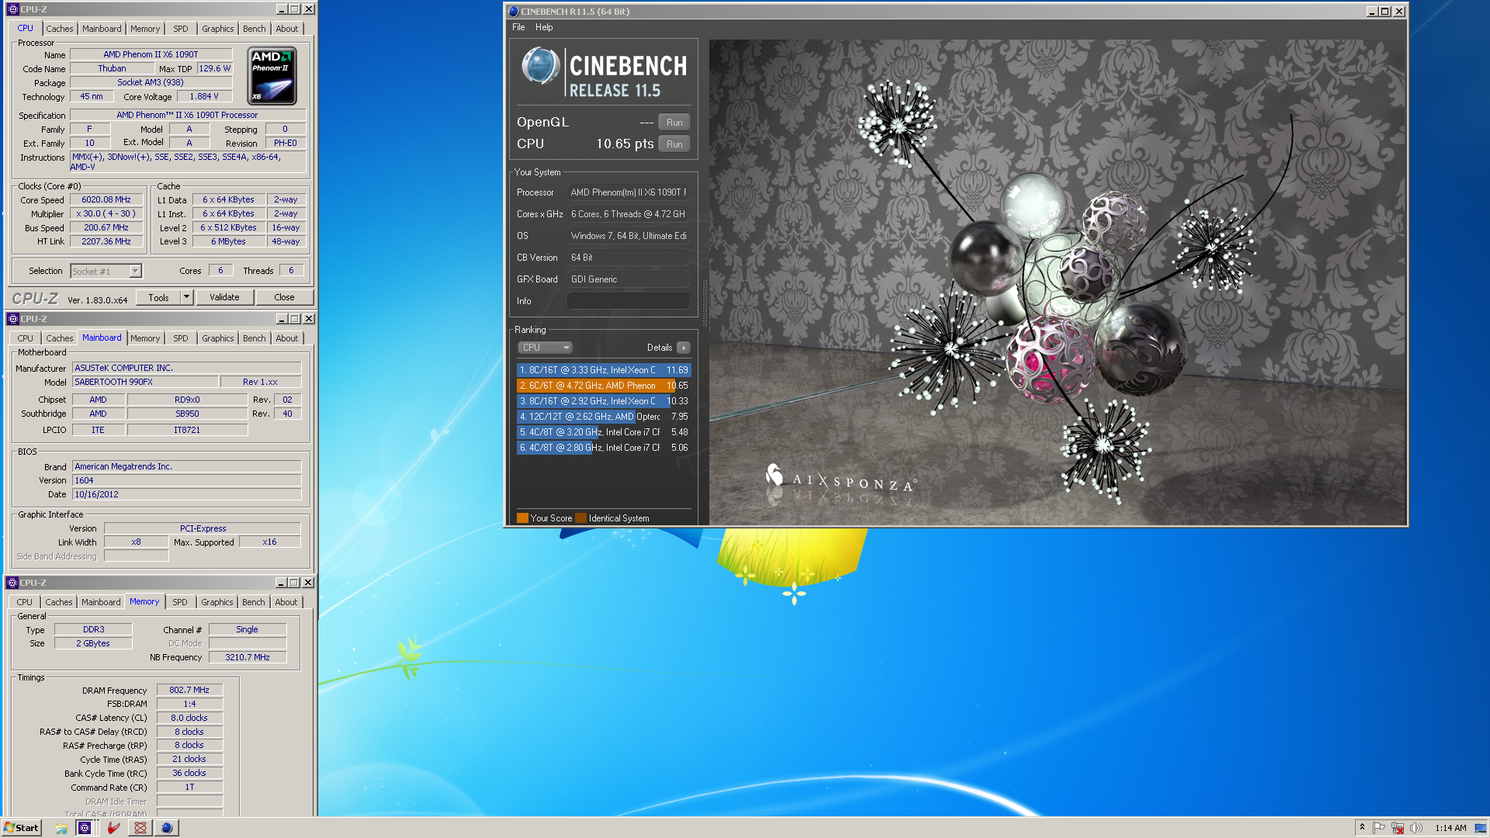Screen dimensions: 1490x838
Task: Click the Cinebench globe logo icon
Action: click(540, 66)
